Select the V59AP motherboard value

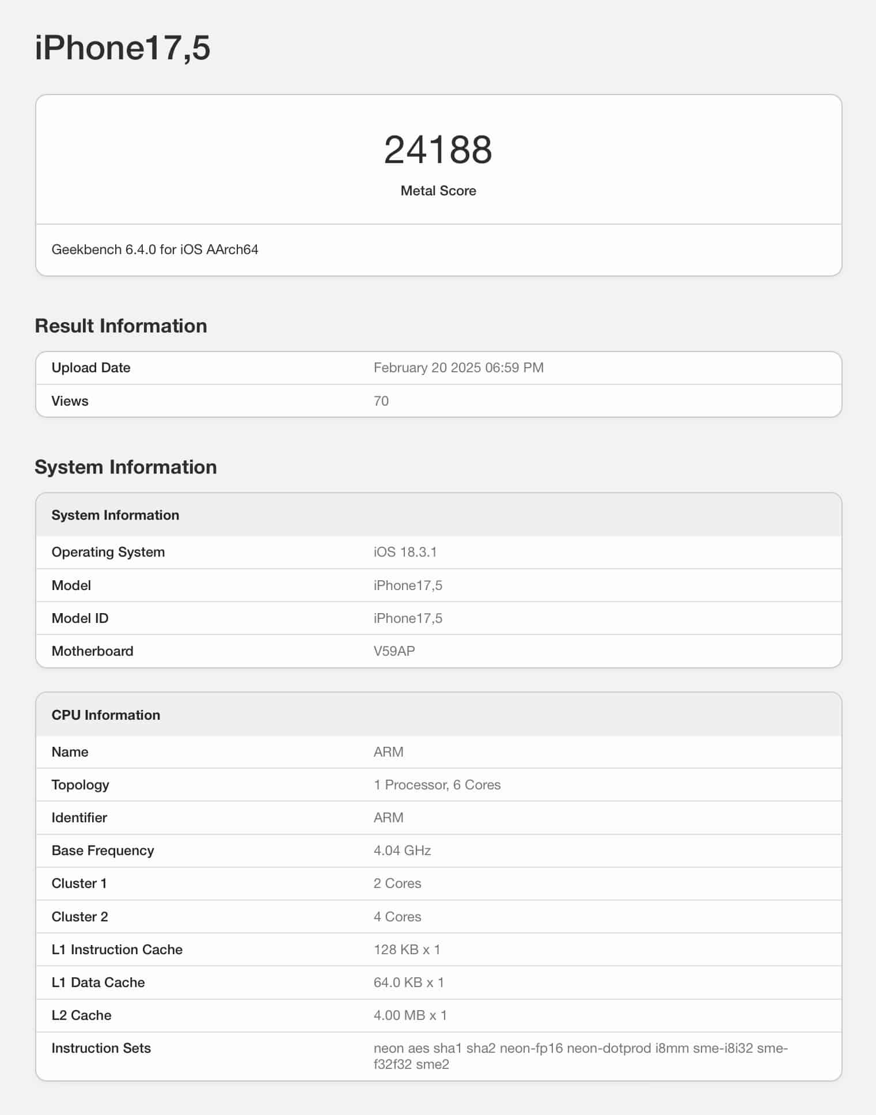coord(394,651)
